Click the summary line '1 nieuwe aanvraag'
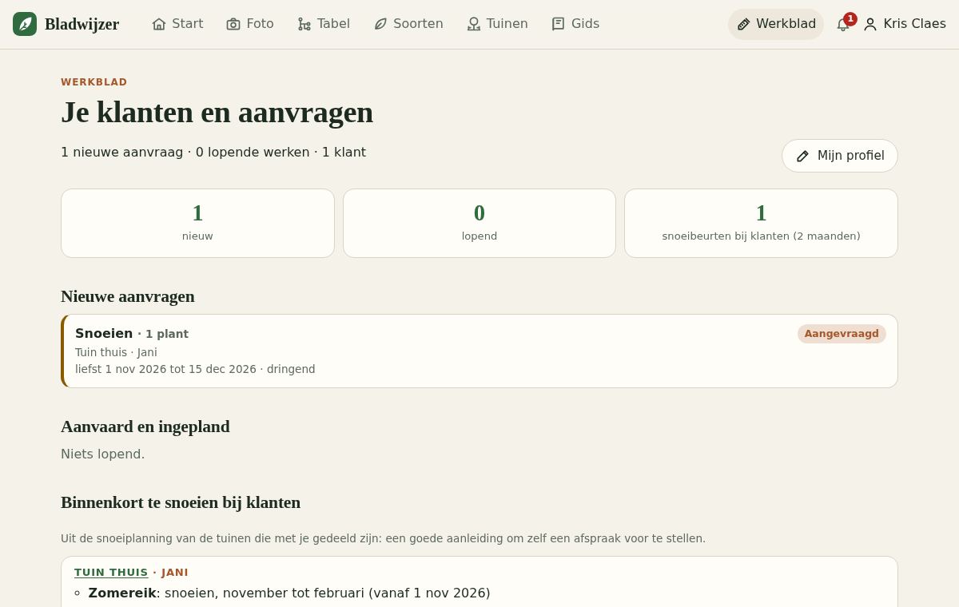Image resolution: width=959 pixels, height=607 pixels. [213, 152]
